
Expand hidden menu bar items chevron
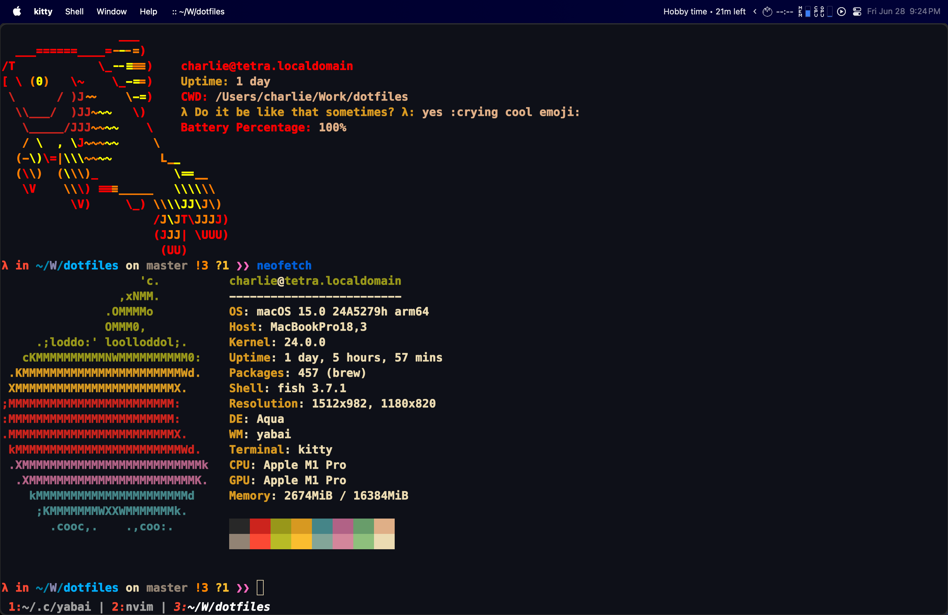point(754,12)
